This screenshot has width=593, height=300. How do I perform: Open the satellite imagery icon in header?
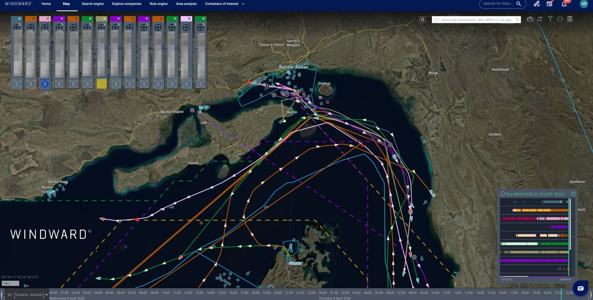(537, 4)
